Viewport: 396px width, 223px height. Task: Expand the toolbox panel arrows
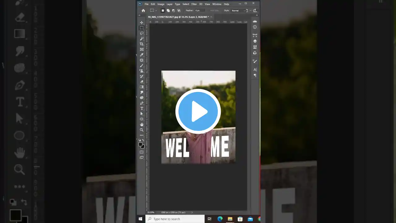pos(139,15)
